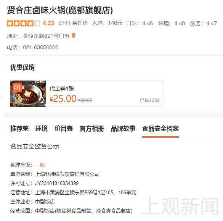This screenshot has width=223, height=221.
Task: Click the orange star rating icons
Action: [x=24, y=23]
